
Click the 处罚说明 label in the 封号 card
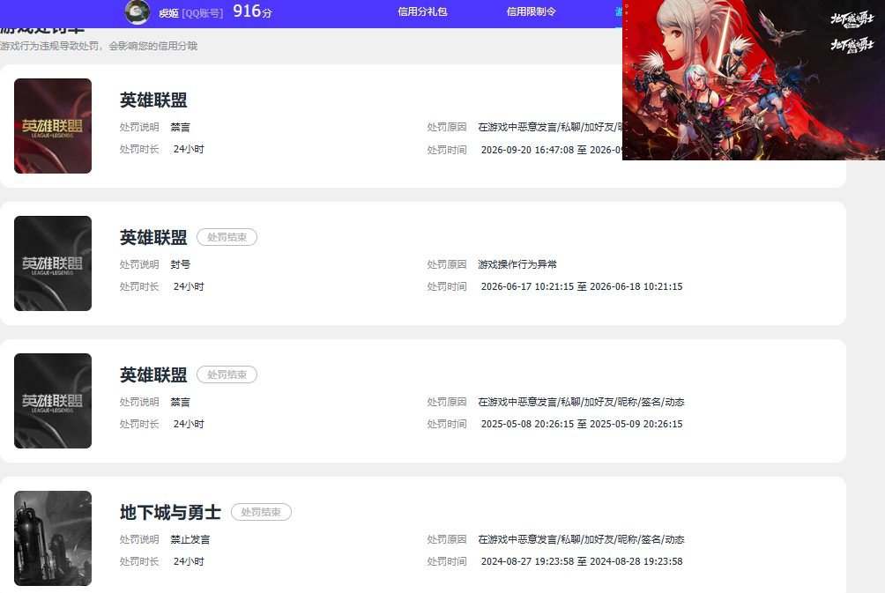pyautogui.click(x=139, y=264)
